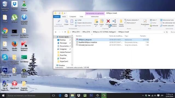Image resolution: width=175 pixels, height=98 pixels.
Task: Open the Papelera de reciclaje desktop icon
Action: click(5, 6)
